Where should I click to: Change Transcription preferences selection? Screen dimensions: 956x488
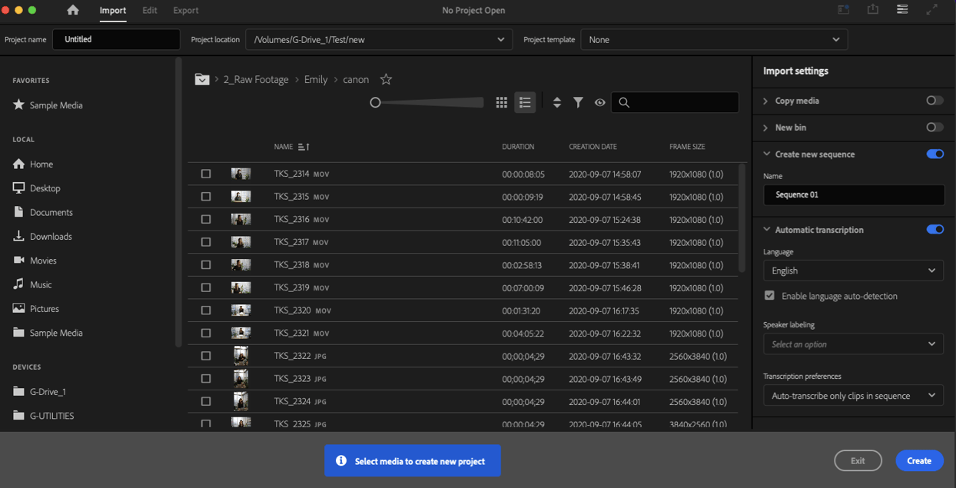pos(853,395)
